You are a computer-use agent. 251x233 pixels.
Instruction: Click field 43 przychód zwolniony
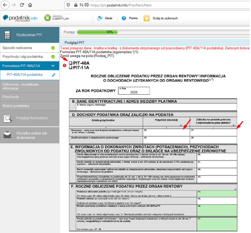click(x=217, y=179)
